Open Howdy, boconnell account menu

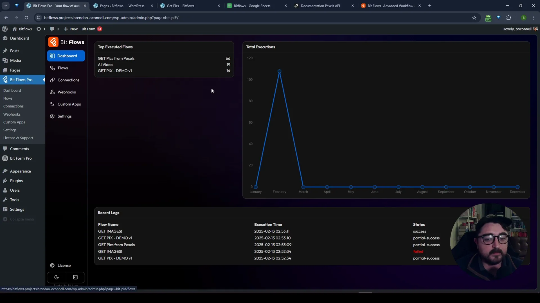coord(520,29)
